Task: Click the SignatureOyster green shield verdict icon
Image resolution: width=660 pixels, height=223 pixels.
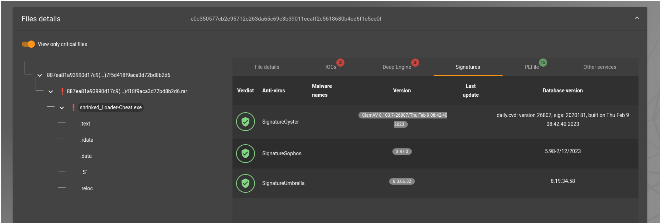Action: point(245,122)
